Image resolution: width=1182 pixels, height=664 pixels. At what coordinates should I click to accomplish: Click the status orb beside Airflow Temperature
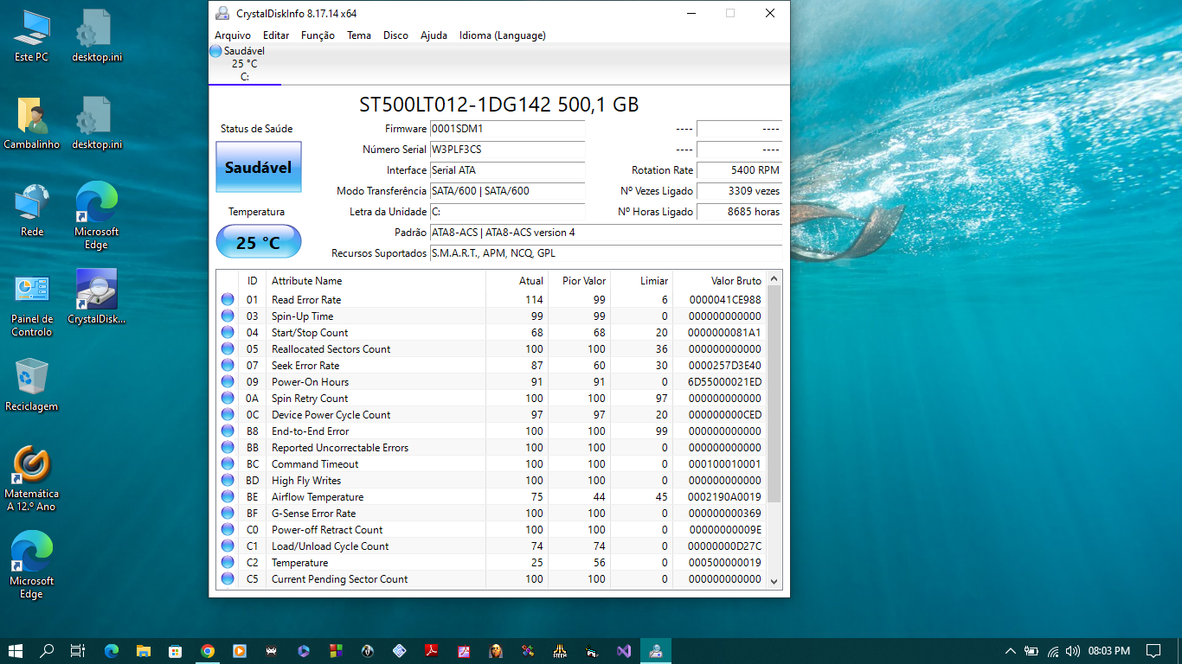tap(228, 497)
